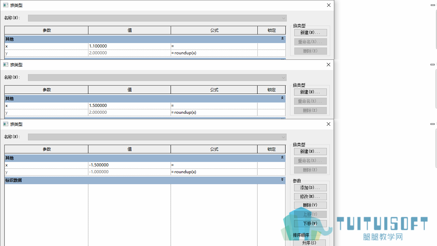This screenshot has height=246, width=437.
Task: Click the 下移(W) move down button
Action: click(310, 223)
